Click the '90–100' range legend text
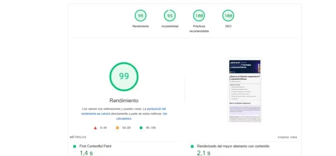Image resolution: width=336 pixels, height=156 pixels. [151, 128]
